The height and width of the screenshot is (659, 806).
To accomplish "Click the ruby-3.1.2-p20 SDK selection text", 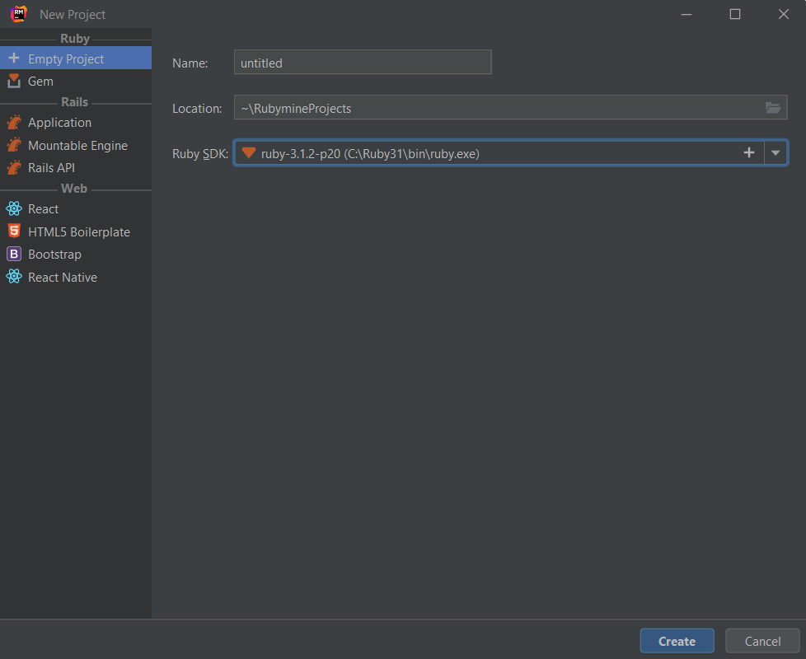I will [370, 153].
